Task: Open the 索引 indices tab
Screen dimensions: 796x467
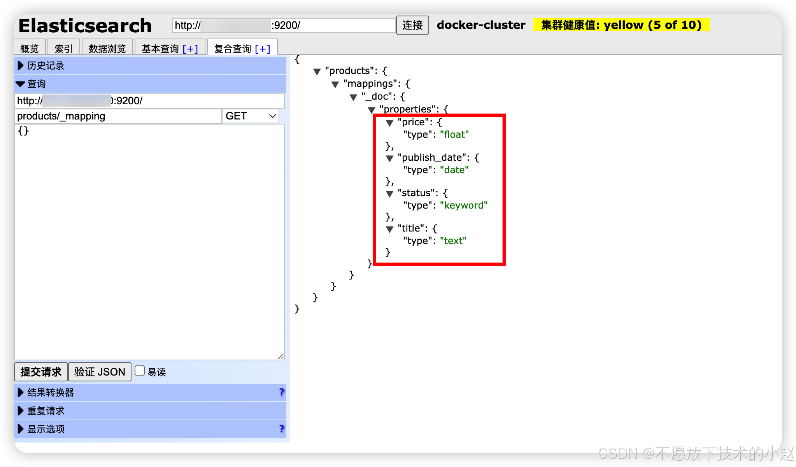Action: click(x=63, y=48)
